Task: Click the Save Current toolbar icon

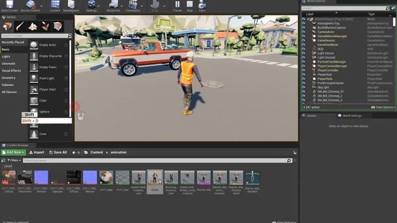Action: 10,4
